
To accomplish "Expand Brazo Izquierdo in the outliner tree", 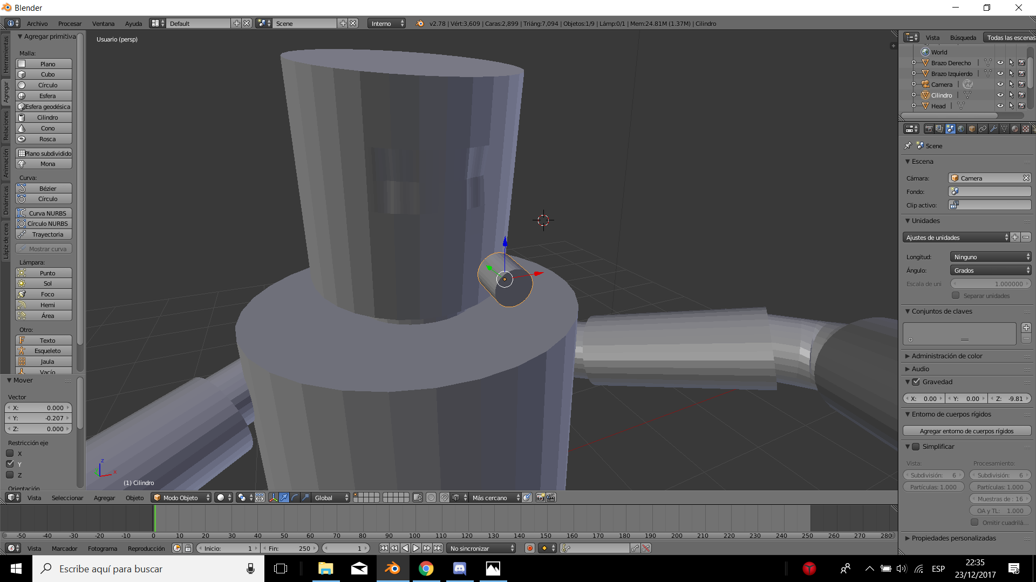I will pyautogui.click(x=914, y=73).
